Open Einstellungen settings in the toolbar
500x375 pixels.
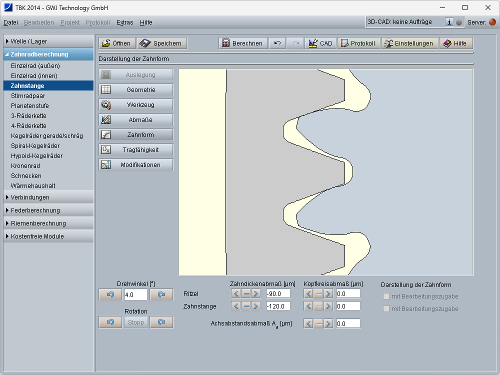[x=409, y=43]
